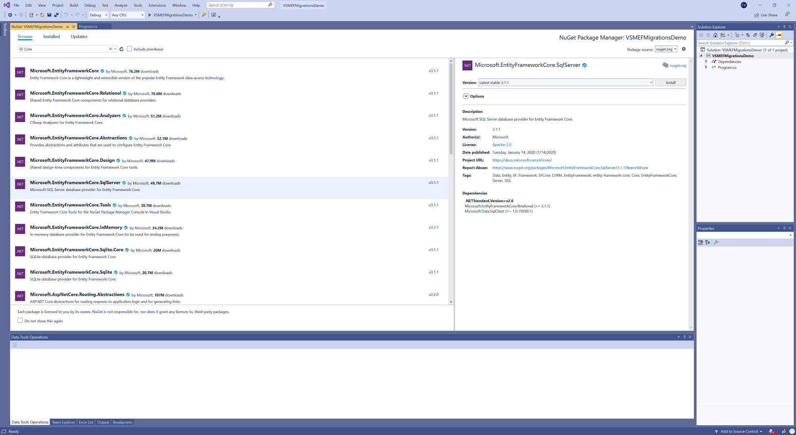The width and height of the screenshot is (796, 435).
Task: Refresh the NuGet package search results
Action: pos(122,49)
